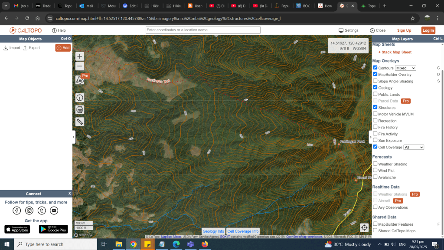
Task: Zoom out of the map
Action: point(79,66)
